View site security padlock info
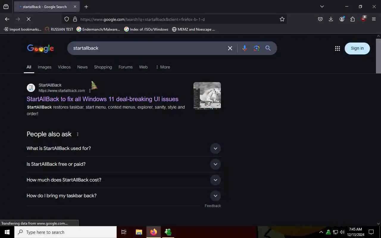The image size is (381, 238). tap(75, 19)
